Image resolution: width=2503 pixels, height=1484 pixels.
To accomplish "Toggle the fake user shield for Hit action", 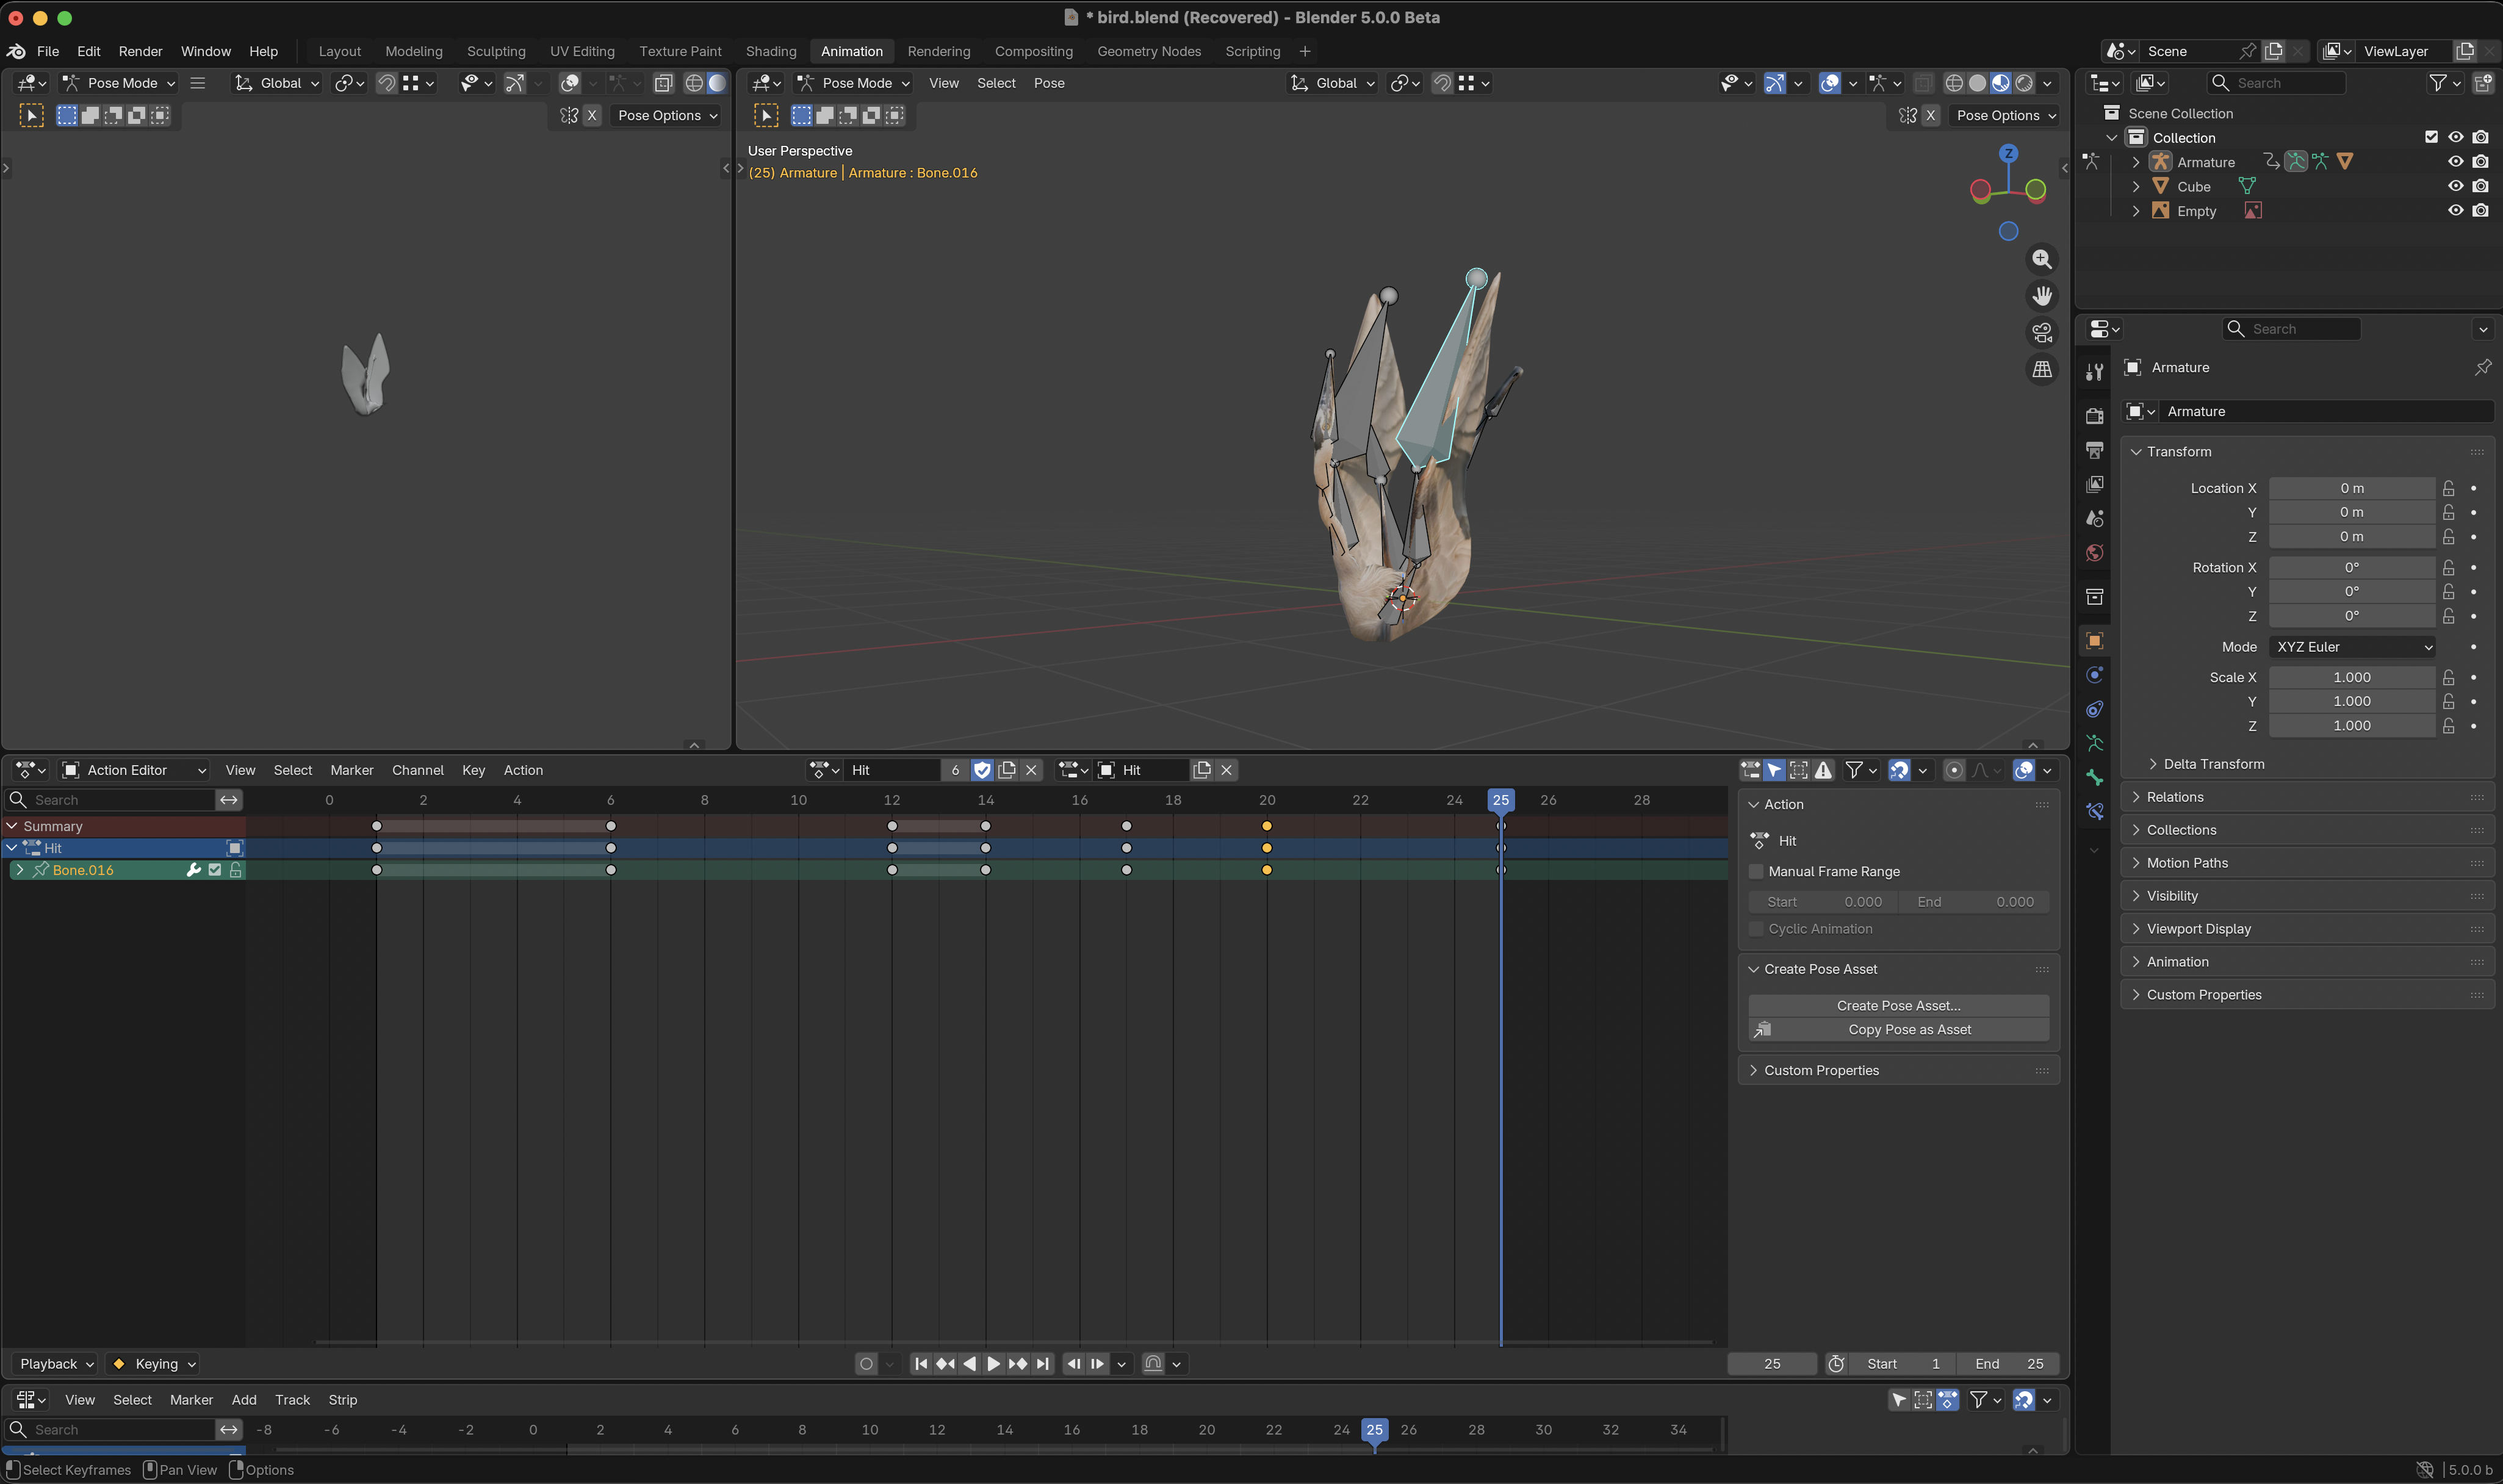I will [983, 770].
